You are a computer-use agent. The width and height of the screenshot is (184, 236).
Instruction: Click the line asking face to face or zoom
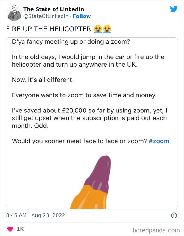(x=79, y=141)
